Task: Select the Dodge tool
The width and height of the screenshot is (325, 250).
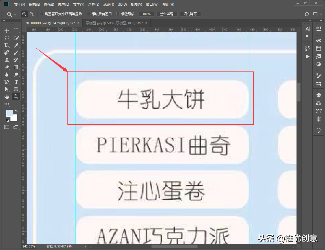Action: coord(16,75)
